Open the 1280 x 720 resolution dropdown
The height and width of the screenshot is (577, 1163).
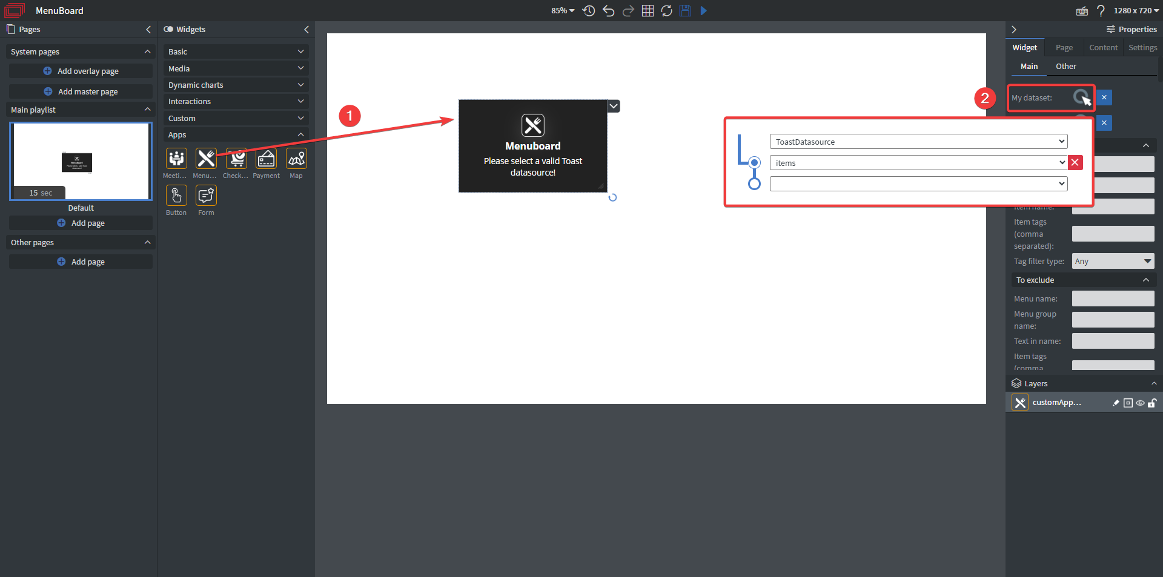[1136, 11]
